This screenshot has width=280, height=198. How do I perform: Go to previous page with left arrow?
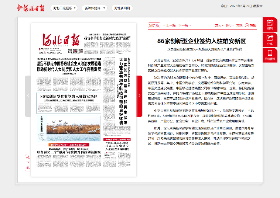point(28,95)
